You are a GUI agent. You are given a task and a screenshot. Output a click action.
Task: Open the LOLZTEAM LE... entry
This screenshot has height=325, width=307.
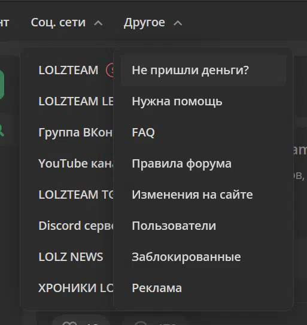coord(76,101)
